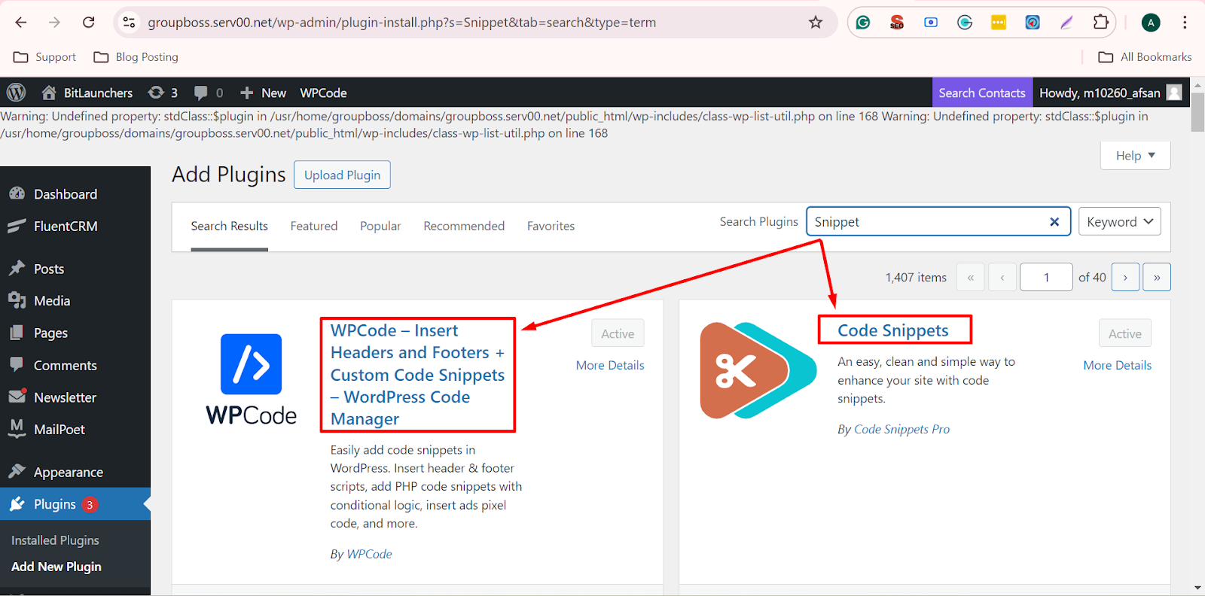Open the Extensions puzzle-piece menu
This screenshot has height=596, width=1205.
coord(1100,23)
